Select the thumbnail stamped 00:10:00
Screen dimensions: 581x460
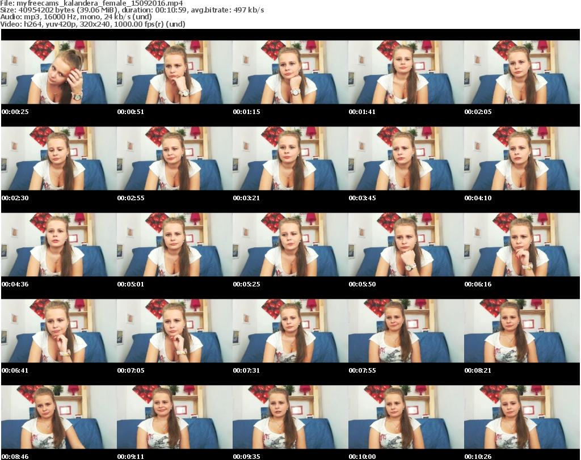coord(406,417)
